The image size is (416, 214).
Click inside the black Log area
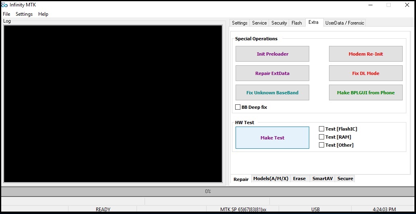[113, 104]
